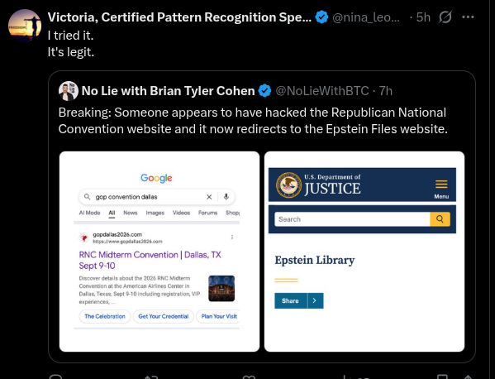The image size is (495, 379).
Task: Open Victoria's profile avatar
Action: [x=25, y=26]
